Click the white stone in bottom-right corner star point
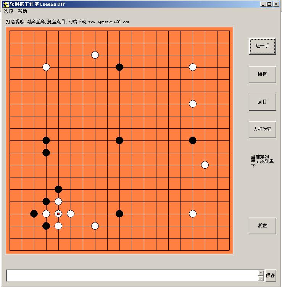This screenshot has height=287, width=282. [193, 214]
